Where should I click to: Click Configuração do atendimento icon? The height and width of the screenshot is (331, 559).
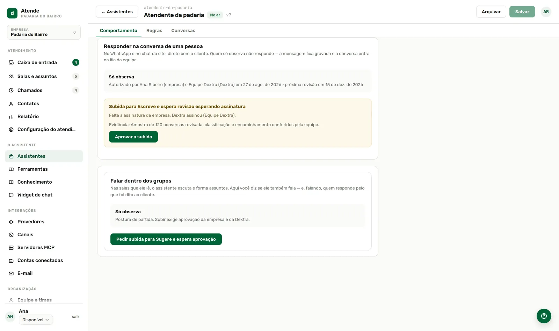click(x=11, y=129)
